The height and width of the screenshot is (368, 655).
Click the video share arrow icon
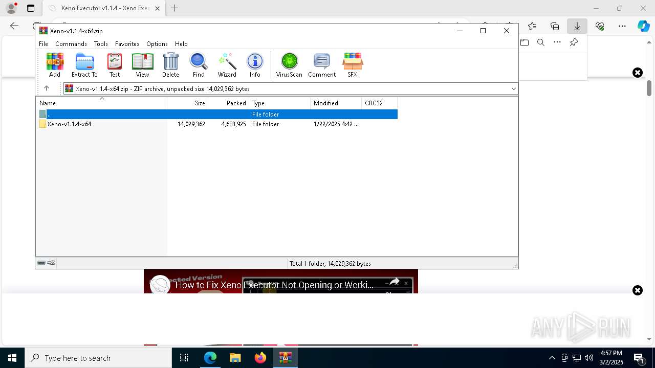(x=394, y=282)
